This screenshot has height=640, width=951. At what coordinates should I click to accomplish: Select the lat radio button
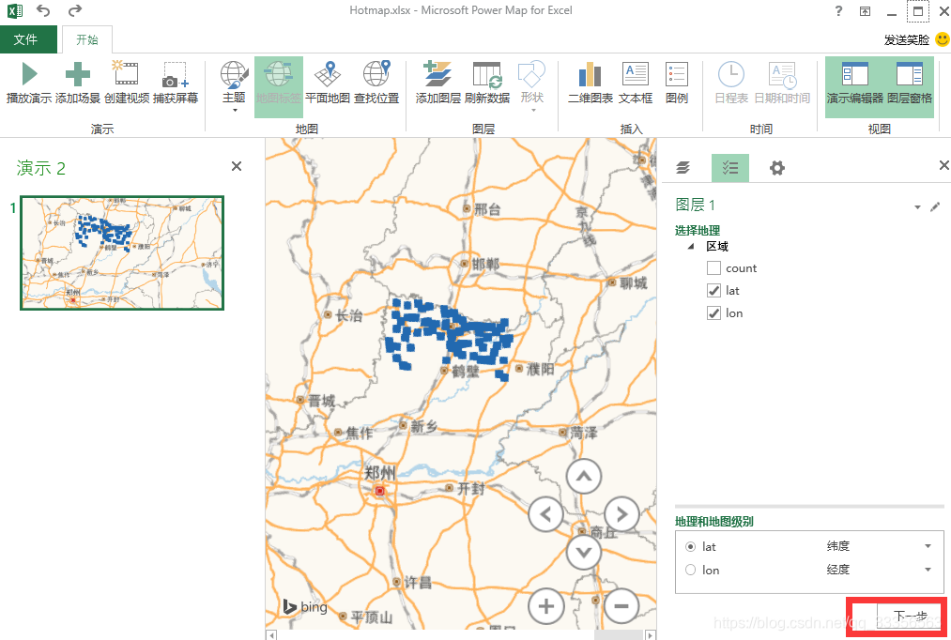click(690, 547)
